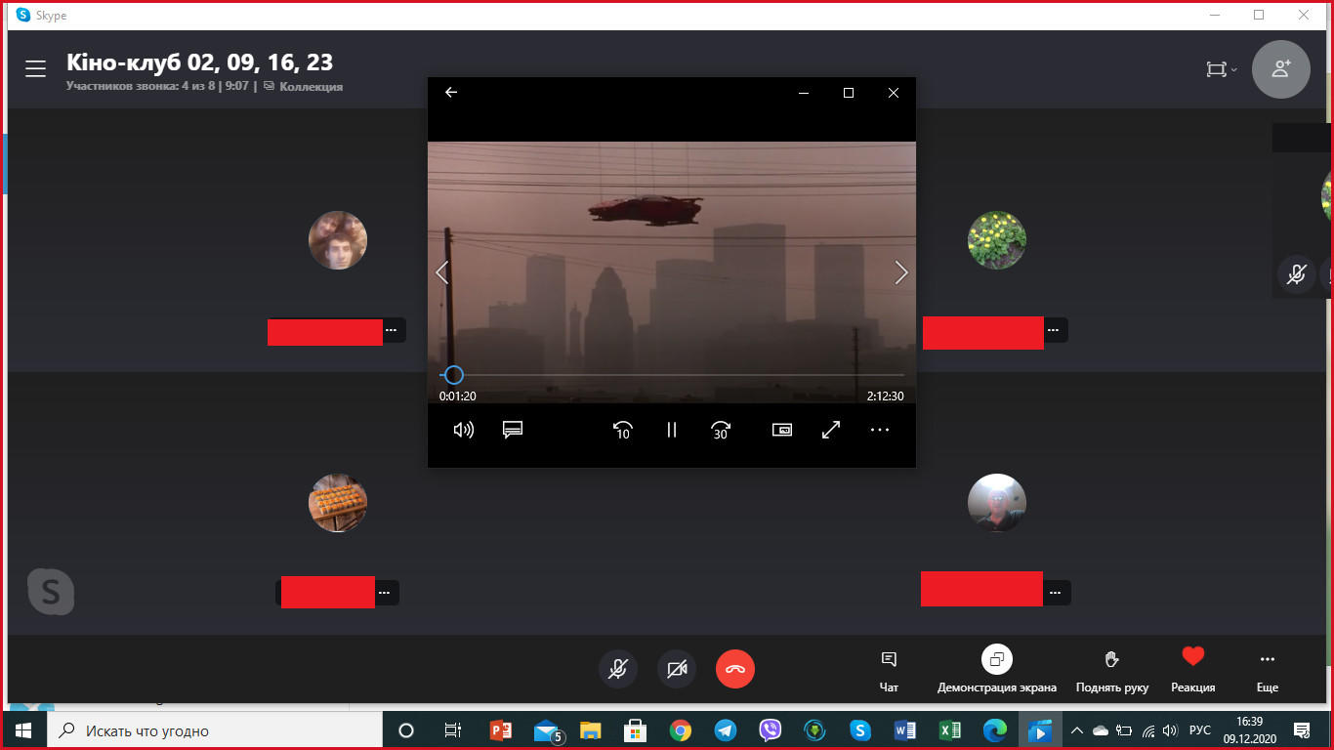Show next item with the right chevron
The image size is (1334, 750).
(x=901, y=272)
